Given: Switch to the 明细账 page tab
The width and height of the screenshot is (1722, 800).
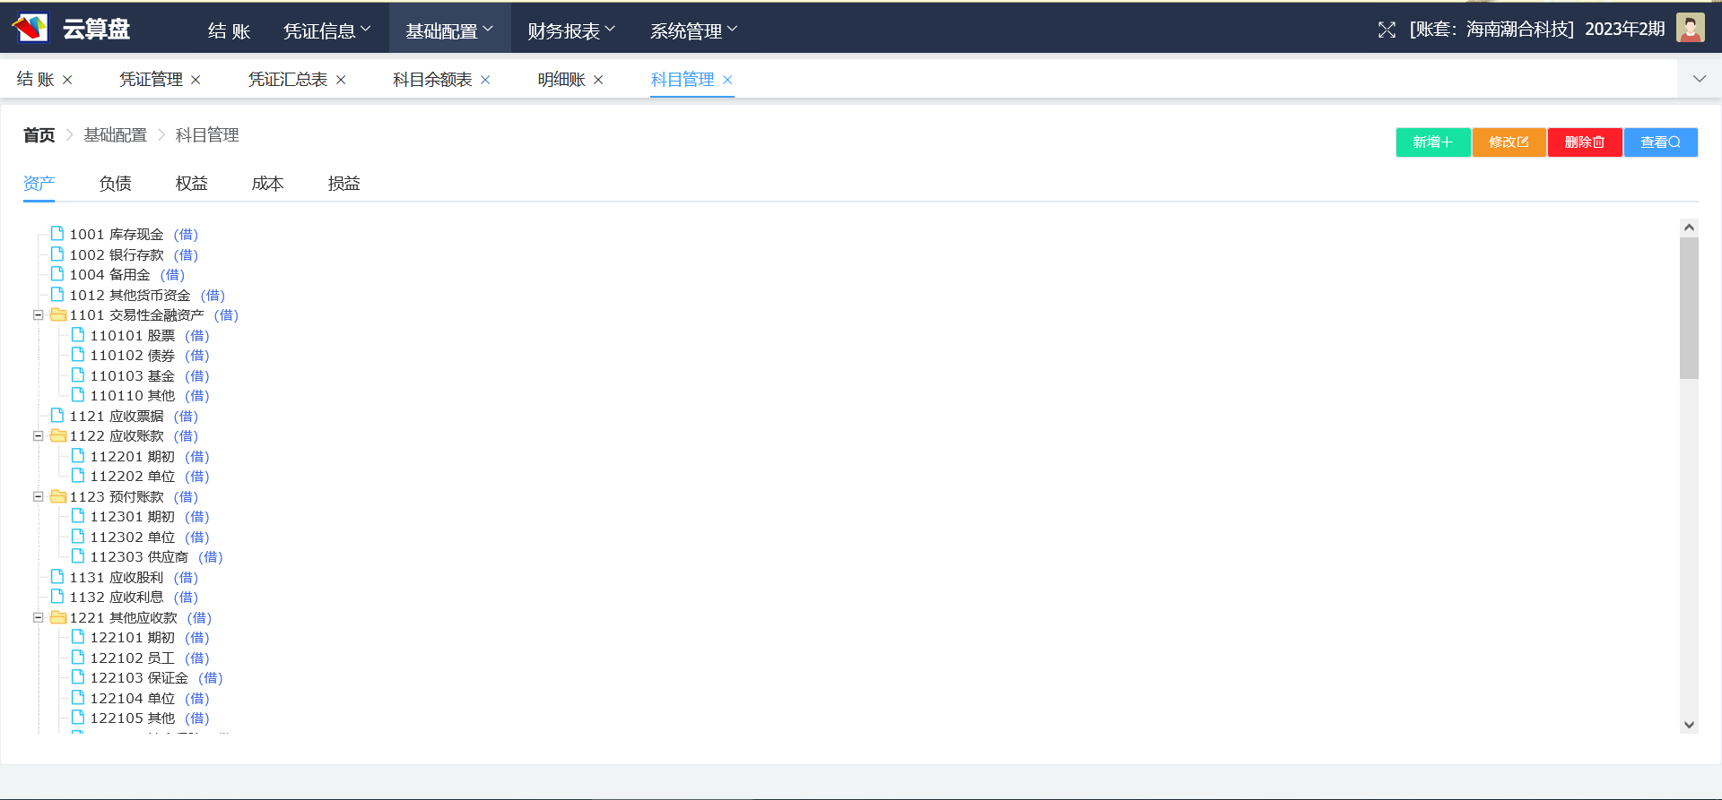Looking at the screenshot, I should pos(561,80).
